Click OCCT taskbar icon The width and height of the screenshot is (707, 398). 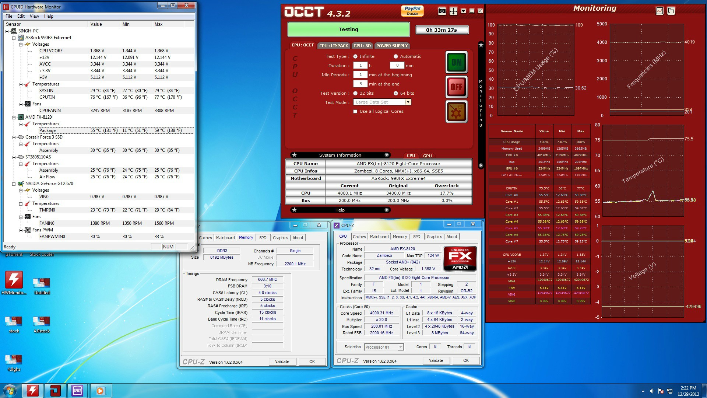[x=55, y=391]
